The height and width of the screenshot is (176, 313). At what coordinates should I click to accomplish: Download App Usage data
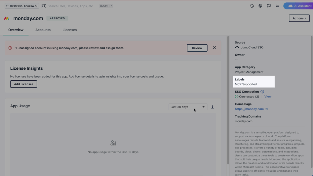pyautogui.click(x=213, y=107)
